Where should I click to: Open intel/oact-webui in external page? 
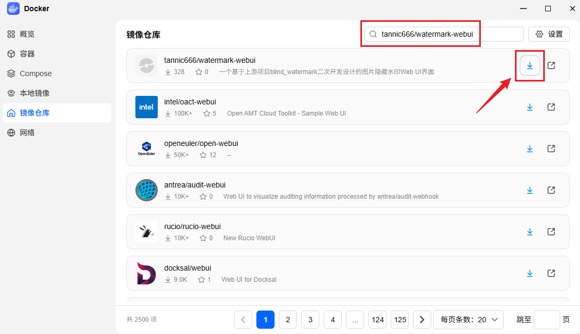coord(551,107)
